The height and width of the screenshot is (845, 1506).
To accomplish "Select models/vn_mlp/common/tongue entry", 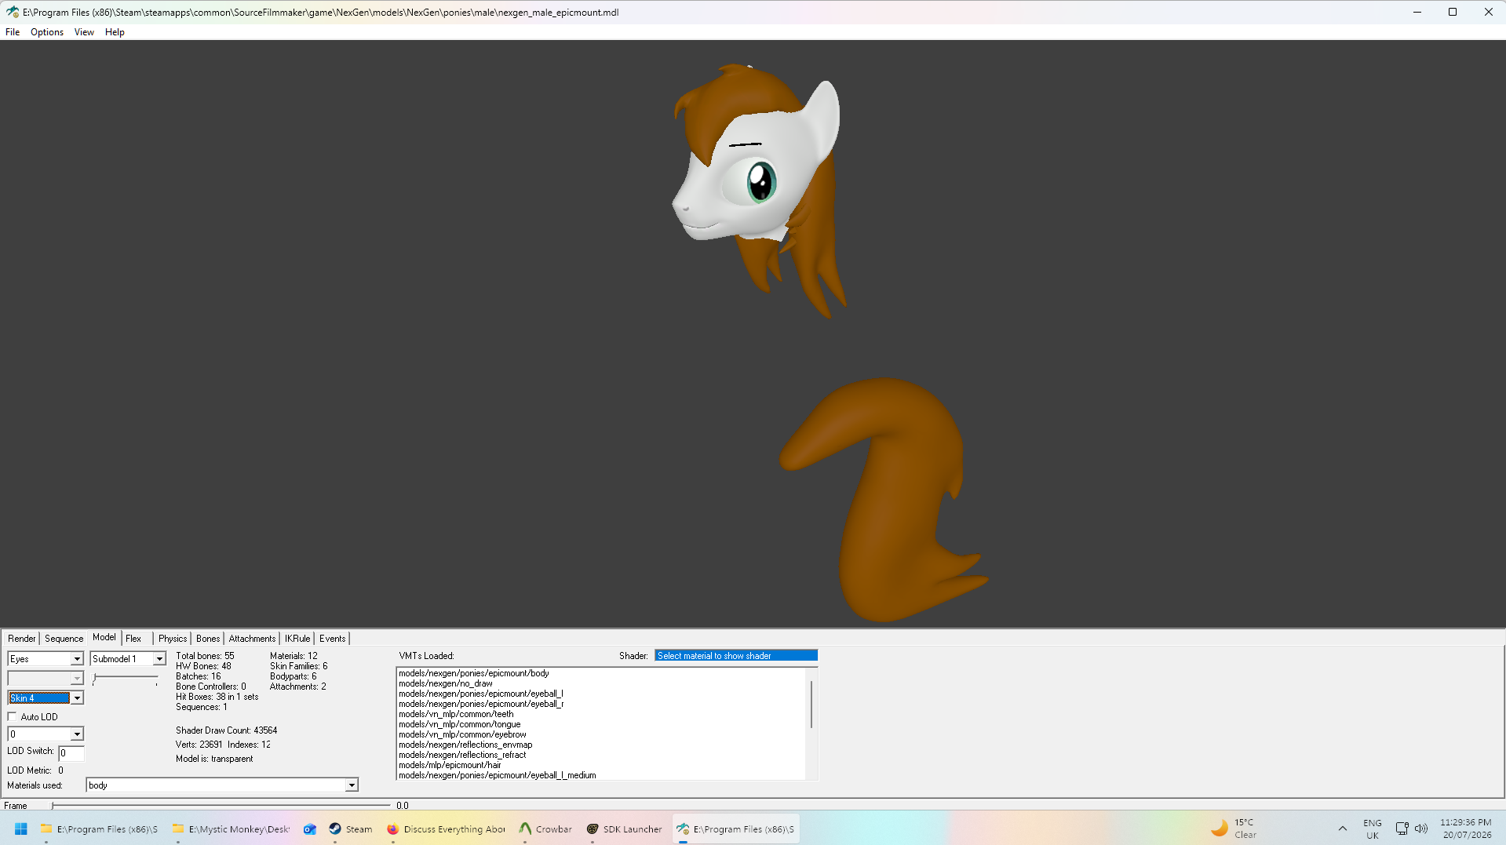I will [460, 724].
